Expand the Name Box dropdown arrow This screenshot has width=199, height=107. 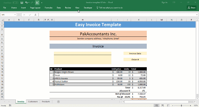coord(15,15)
